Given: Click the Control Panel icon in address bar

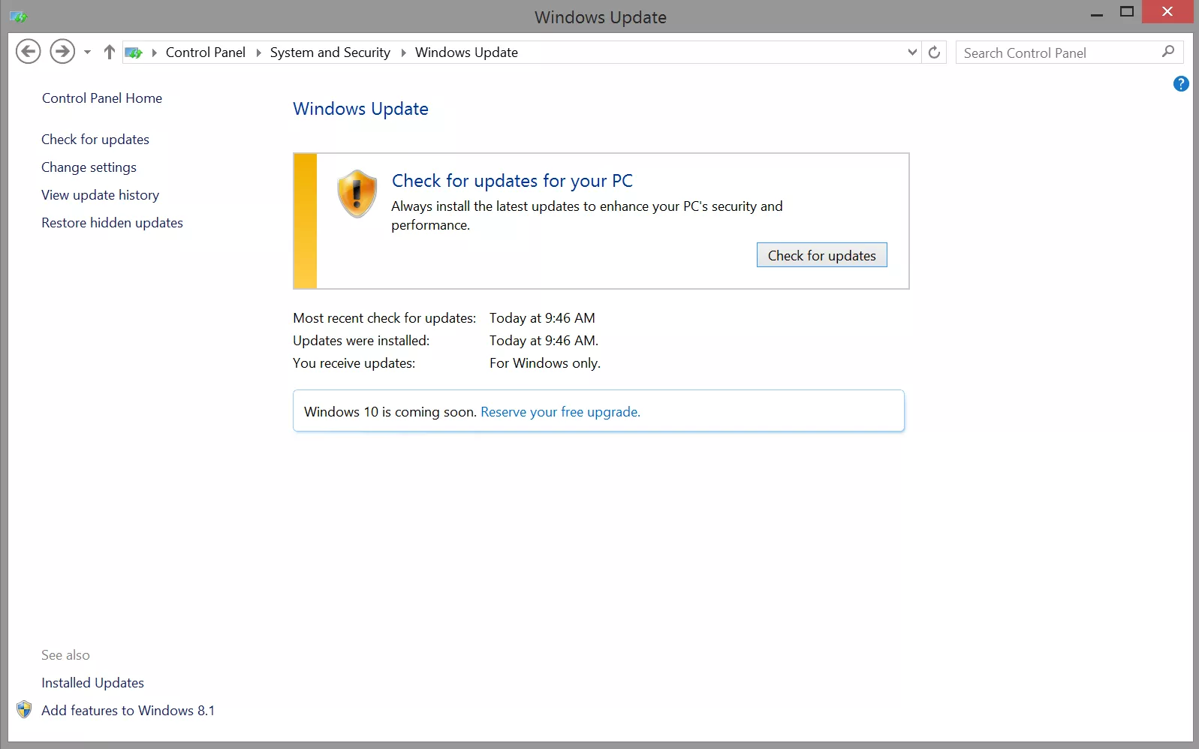Looking at the screenshot, I should point(134,53).
